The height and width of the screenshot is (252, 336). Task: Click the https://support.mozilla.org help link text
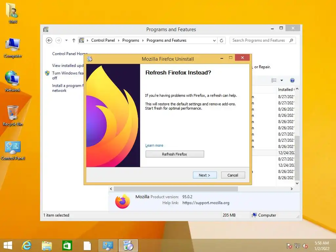pyautogui.click(x=206, y=203)
